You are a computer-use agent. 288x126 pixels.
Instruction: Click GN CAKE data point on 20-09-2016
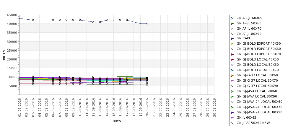coord(147,24)
